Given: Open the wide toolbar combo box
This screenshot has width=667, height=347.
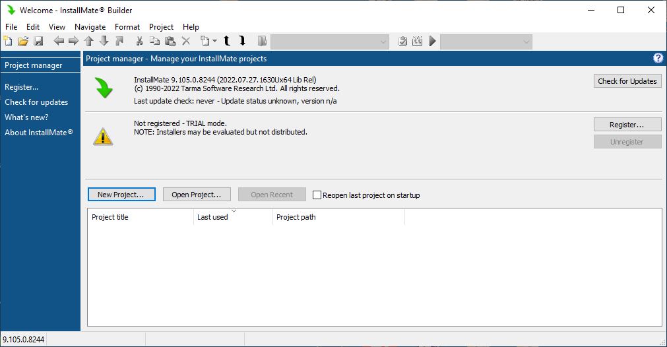Looking at the screenshot, I should (330, 42).
